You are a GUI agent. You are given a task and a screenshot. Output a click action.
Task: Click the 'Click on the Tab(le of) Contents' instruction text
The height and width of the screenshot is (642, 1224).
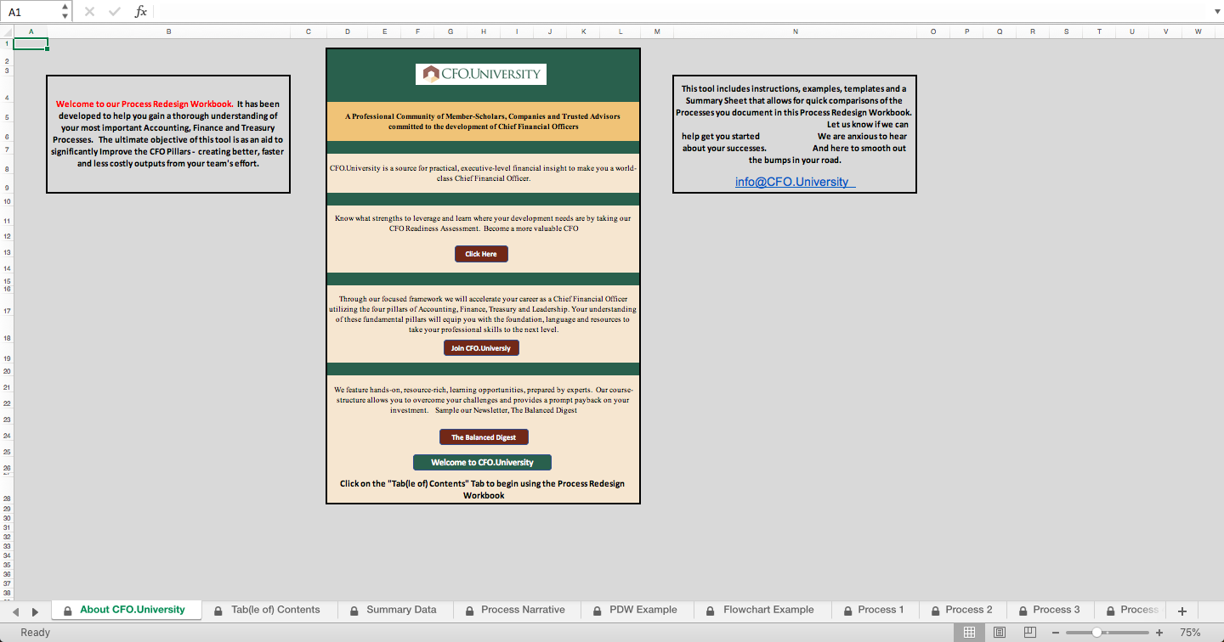tap(483, 489)
